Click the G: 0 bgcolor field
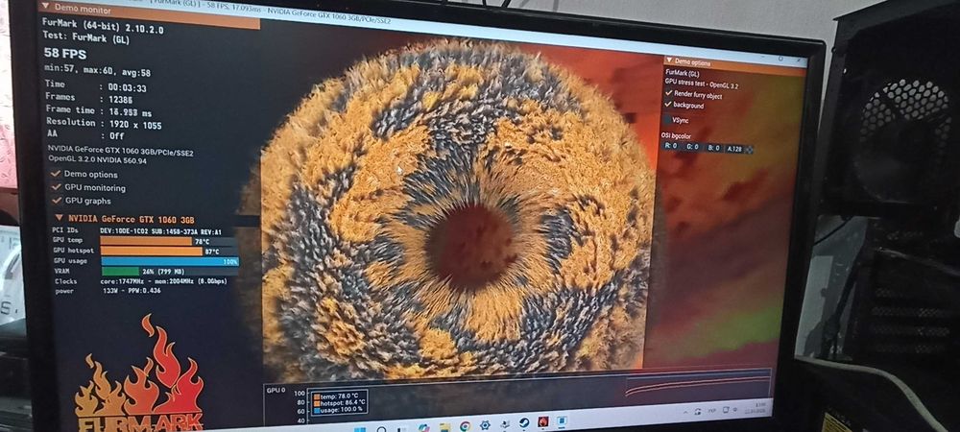 [x=692, y=147]
